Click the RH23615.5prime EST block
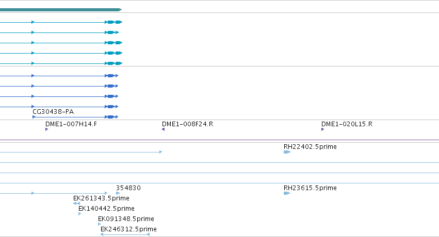This screenshot has width=439, height=237. tap(287, 193)
